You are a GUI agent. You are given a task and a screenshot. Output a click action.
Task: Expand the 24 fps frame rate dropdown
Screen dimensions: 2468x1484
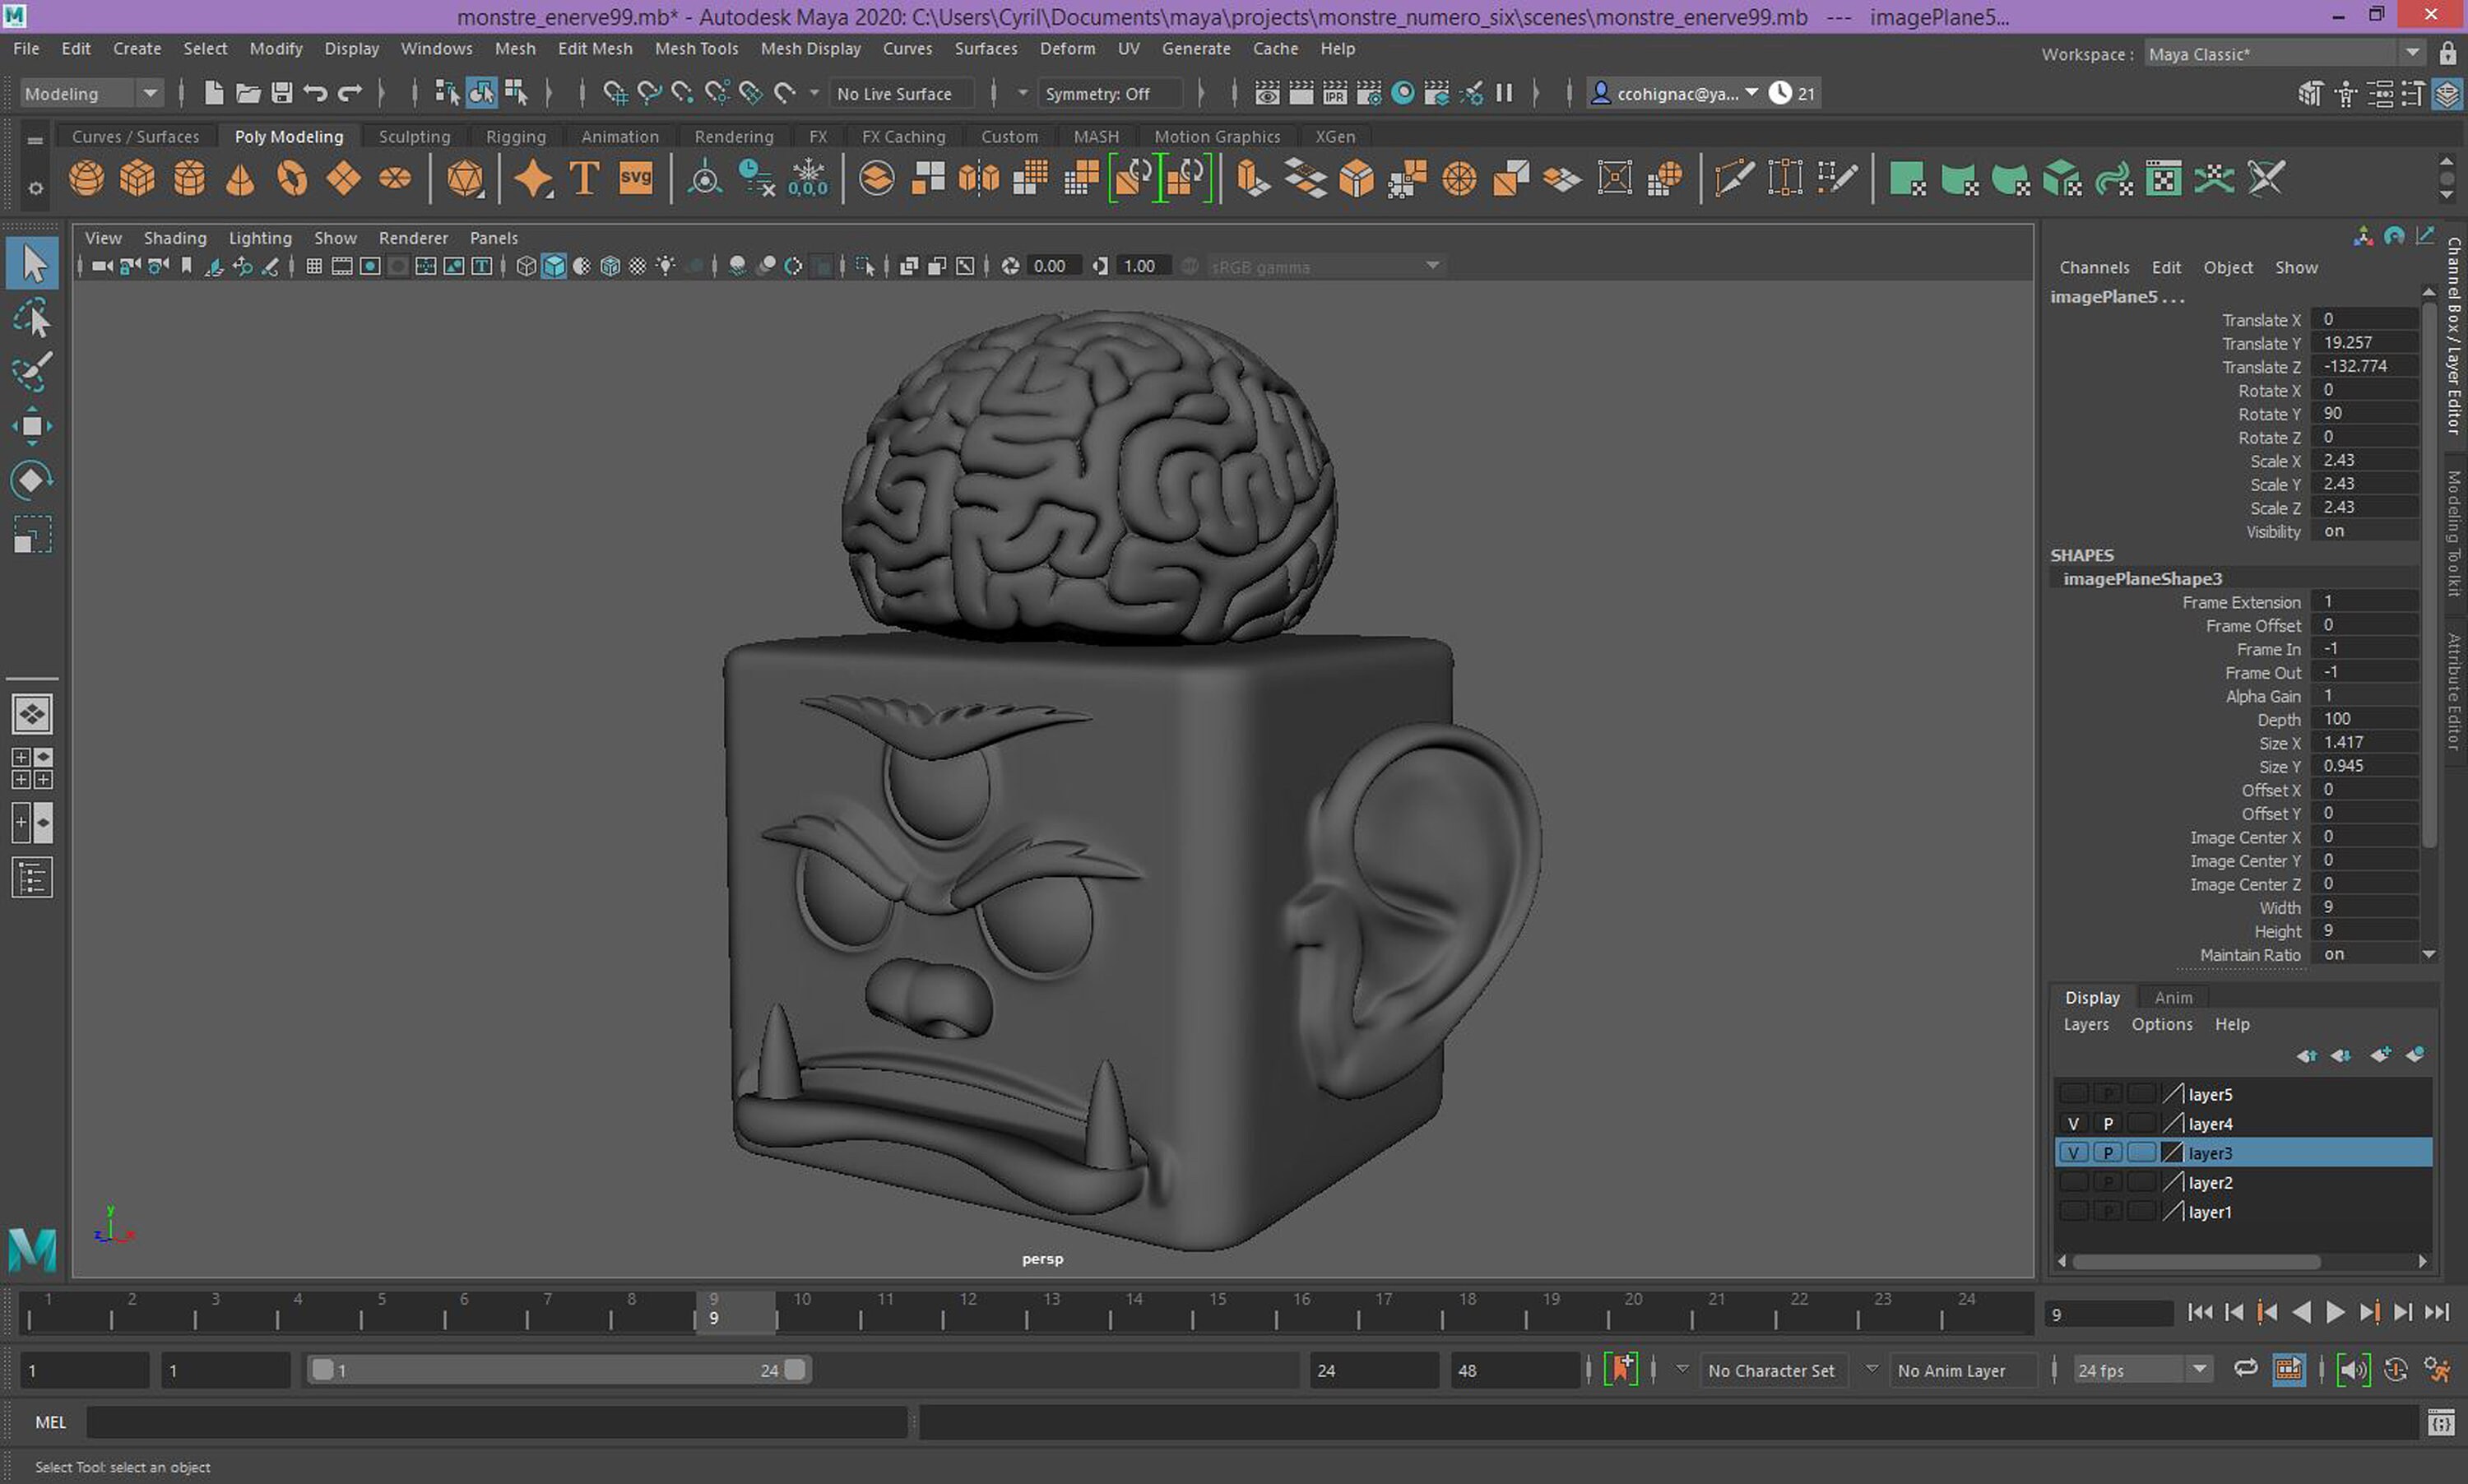[x=2142, y=1371]
